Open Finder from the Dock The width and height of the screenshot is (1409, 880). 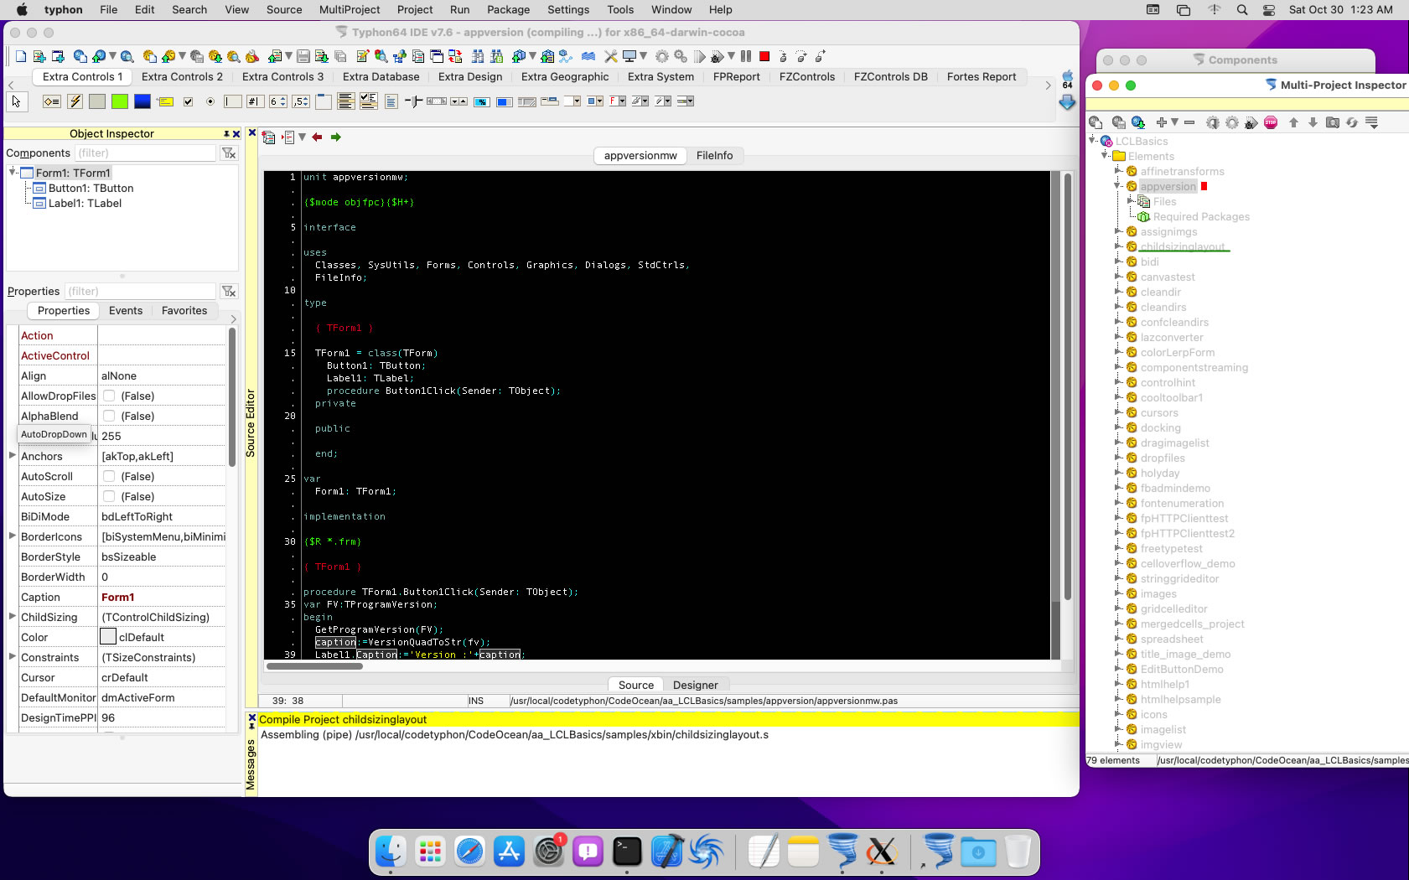pyautogui.click(x=391, y=852)
